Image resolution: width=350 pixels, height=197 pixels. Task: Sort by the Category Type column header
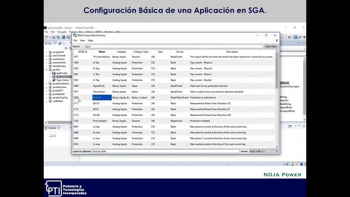pos(141,51)
